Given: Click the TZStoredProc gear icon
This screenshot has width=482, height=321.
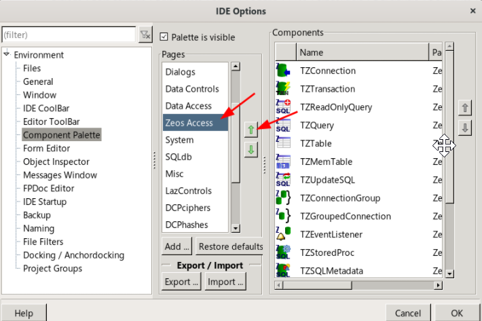Looking at the screenshot, I should click(x=283, y=252).
